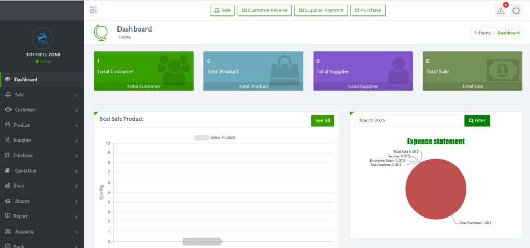Expand the Report sidebar menu
Screen dimensions: 530x248
[42, 216]
